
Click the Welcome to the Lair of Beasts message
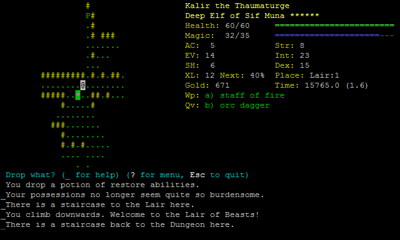tap(184, 215)
